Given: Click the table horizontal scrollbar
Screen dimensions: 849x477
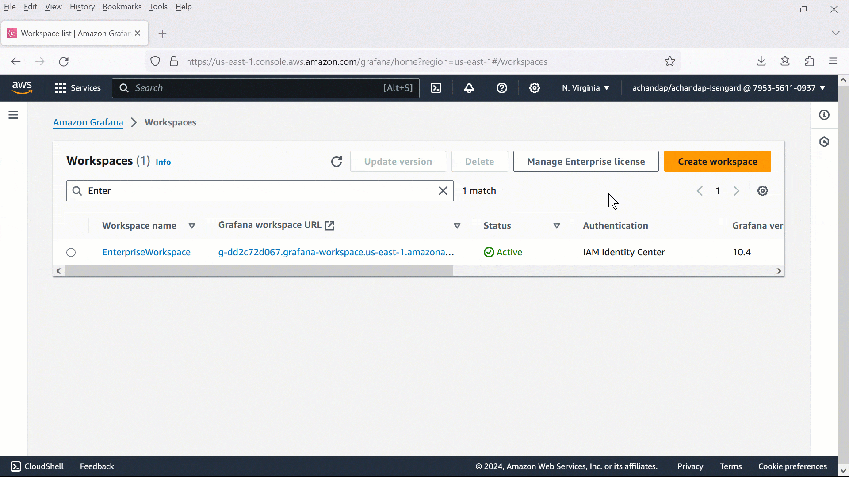Looking at the screenshot, I should pyautogui.click(x=259, y=271).
